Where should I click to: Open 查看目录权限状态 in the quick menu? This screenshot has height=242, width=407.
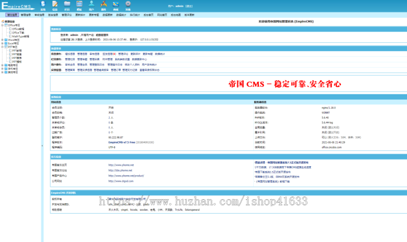pyautogui.click(x=150, y=70)
